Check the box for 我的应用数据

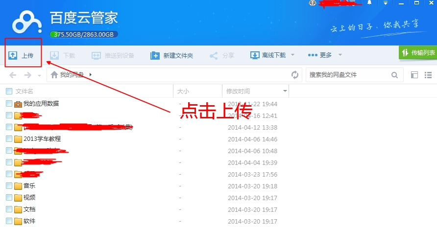click(9, 104)
